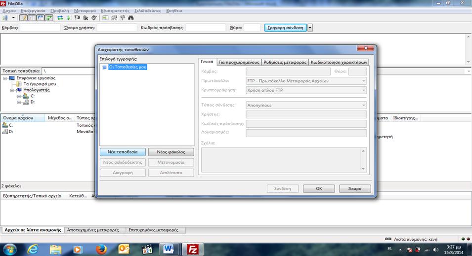Click the FileZilla taskbar icon
The height and width of the screenshot is (256, 472).
[192, 250]
